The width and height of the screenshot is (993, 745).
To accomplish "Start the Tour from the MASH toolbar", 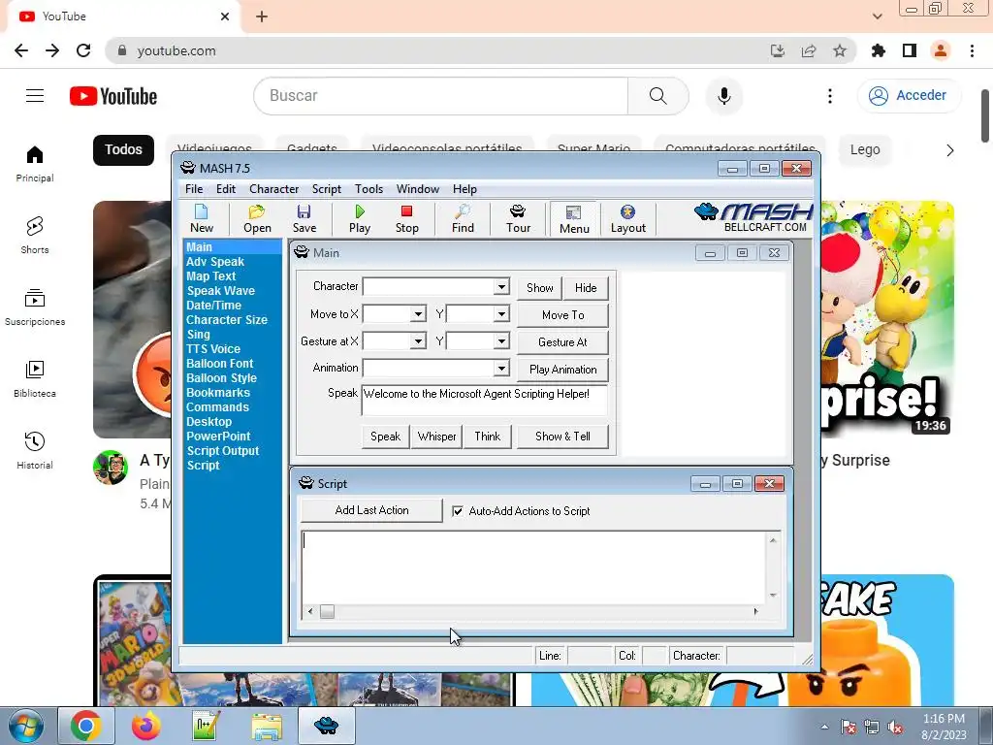I will [518, 218].
